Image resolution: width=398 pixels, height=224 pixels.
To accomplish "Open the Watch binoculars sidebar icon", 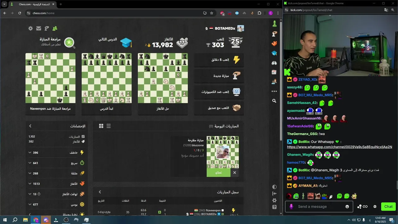I will click(x=274, y=63).
